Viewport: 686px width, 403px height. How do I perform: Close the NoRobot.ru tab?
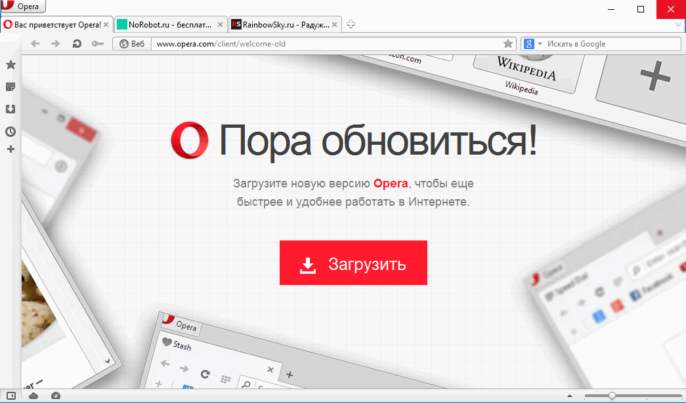(x=220, y=25)
